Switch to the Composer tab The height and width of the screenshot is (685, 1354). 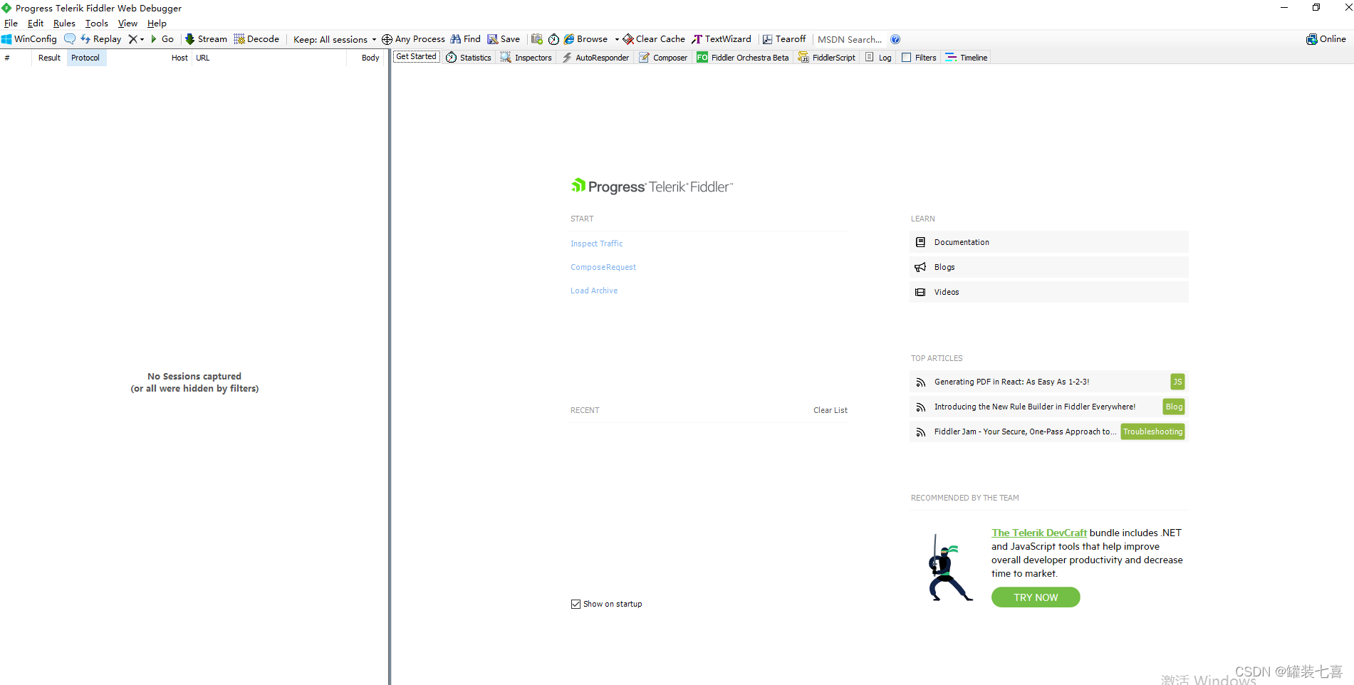(663, 58)
